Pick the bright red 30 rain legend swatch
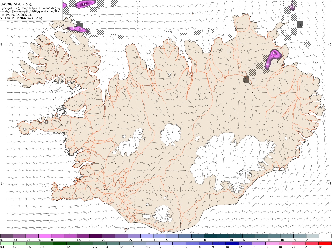 tap(325, 244)
